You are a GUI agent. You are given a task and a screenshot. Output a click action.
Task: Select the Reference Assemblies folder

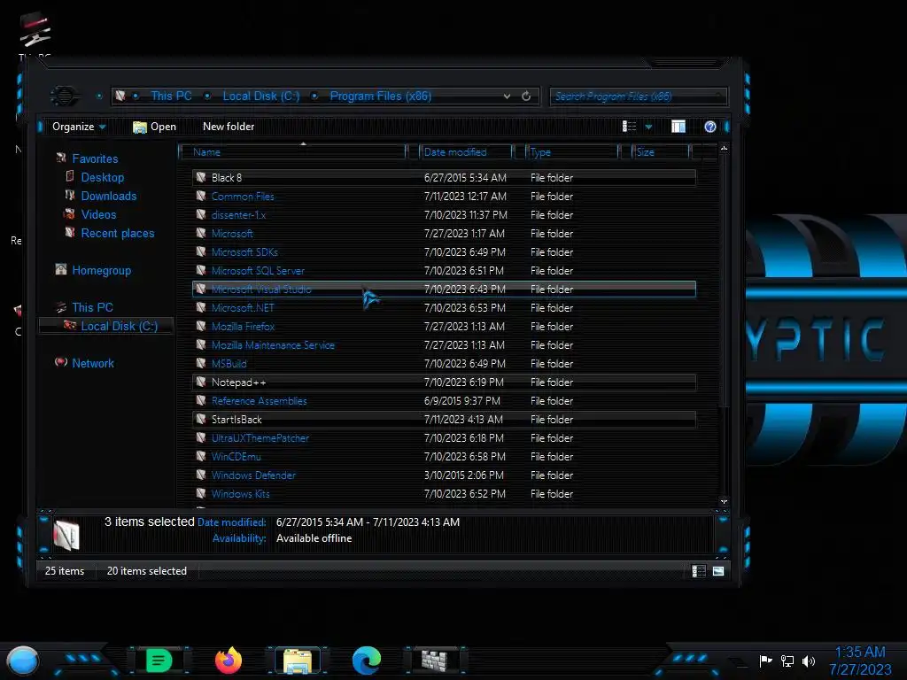(444, 401)
